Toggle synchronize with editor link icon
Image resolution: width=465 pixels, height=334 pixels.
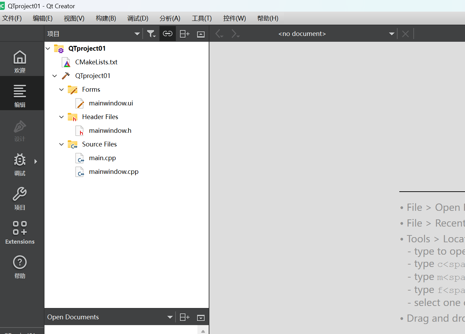(168, 34)
